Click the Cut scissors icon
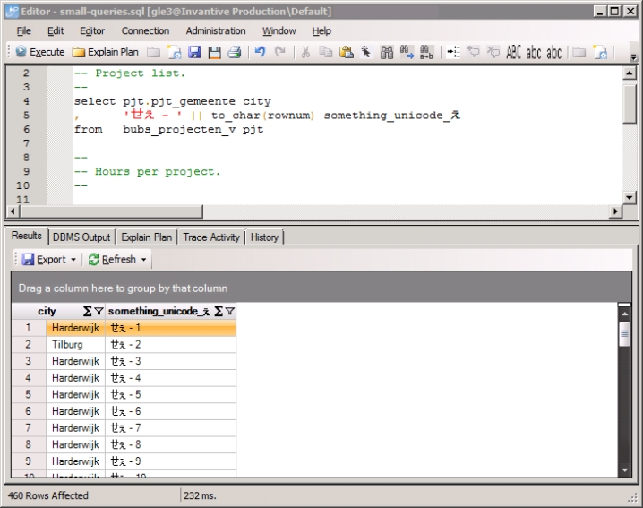Viewport: 643px width, 508px height. tap(305, 52)
